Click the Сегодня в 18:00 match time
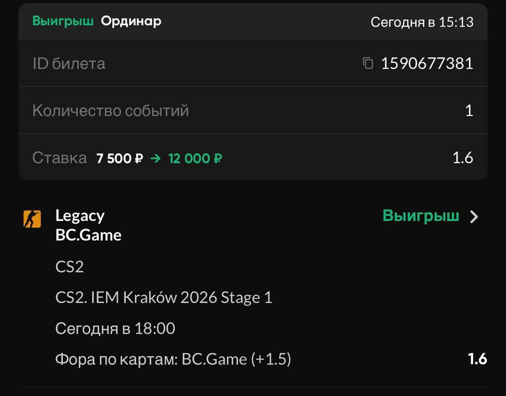 pos(115,328)
